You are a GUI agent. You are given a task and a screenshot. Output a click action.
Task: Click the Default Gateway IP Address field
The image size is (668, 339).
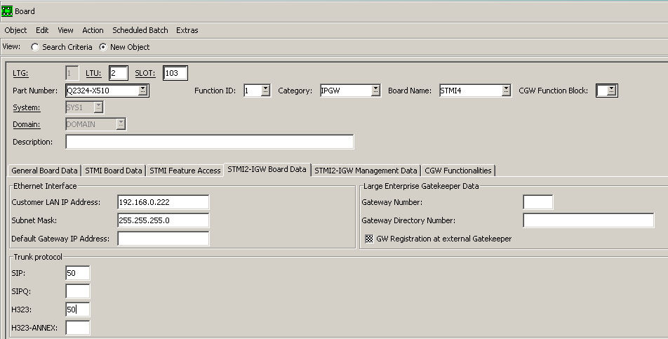tap(163, 239)
